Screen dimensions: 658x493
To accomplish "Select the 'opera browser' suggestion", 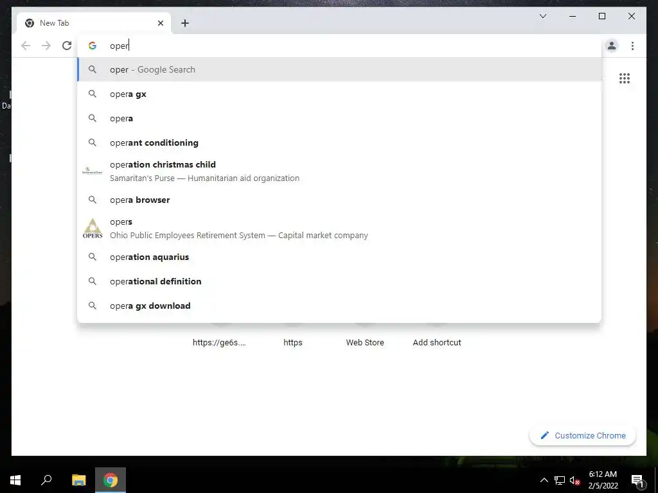I will pyautogui.click(x=339, y=200).
